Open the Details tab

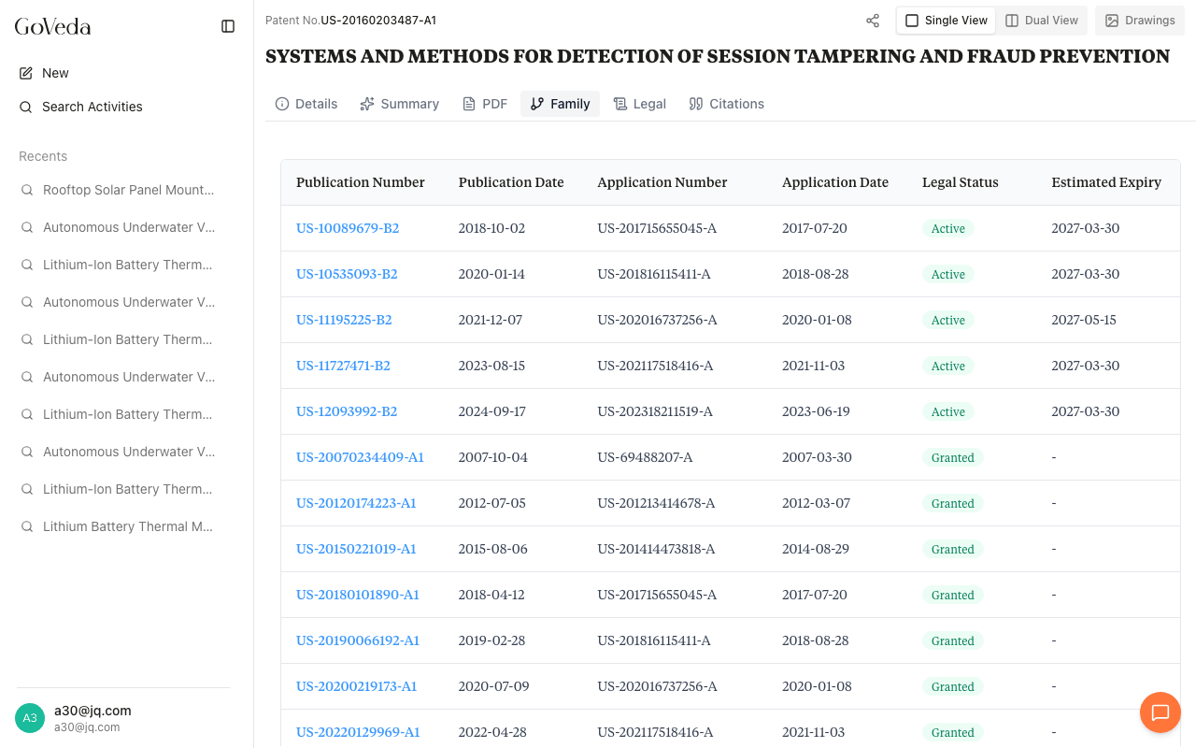click(306, 104)
